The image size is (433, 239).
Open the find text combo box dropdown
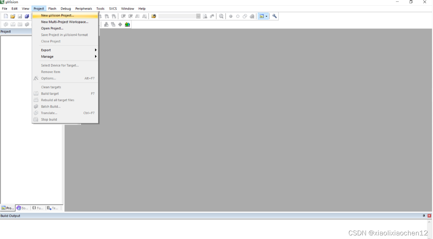pyautogui.click(x=198, y=16)
